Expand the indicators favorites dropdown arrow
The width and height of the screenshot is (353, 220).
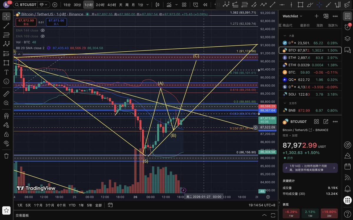pos(176,5)
